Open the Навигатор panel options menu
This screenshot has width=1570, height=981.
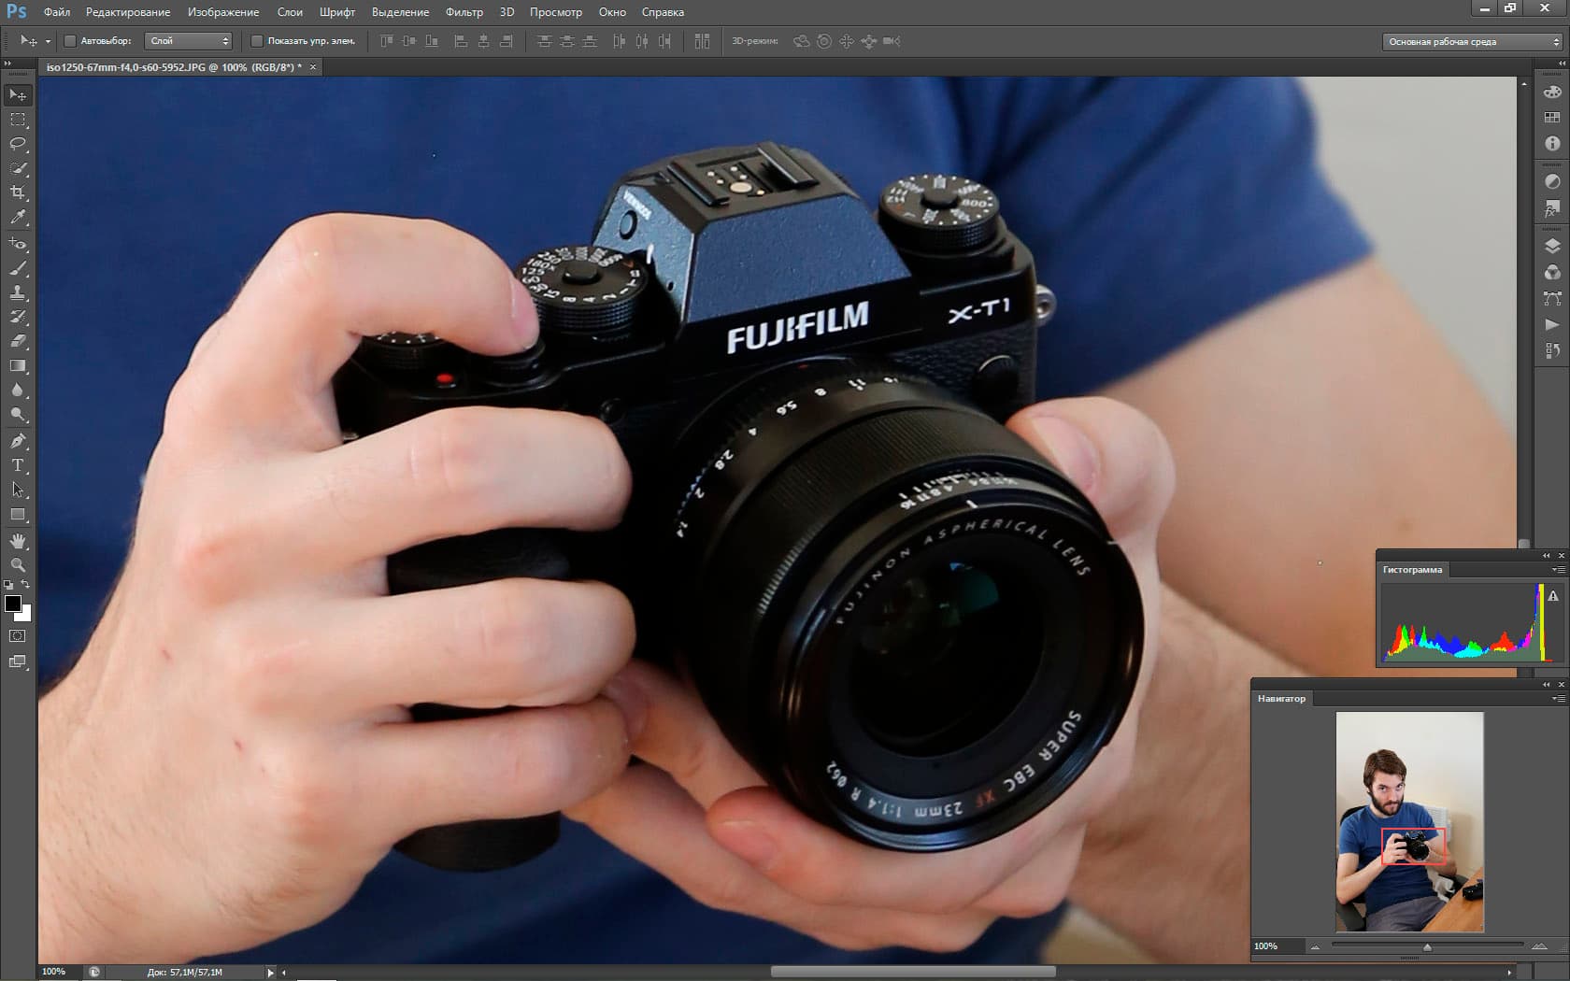1558,699
